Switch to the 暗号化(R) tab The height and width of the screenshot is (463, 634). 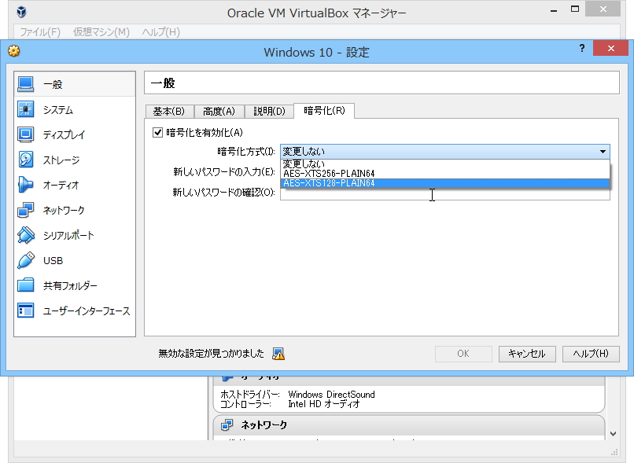click(x=324, y=110)
